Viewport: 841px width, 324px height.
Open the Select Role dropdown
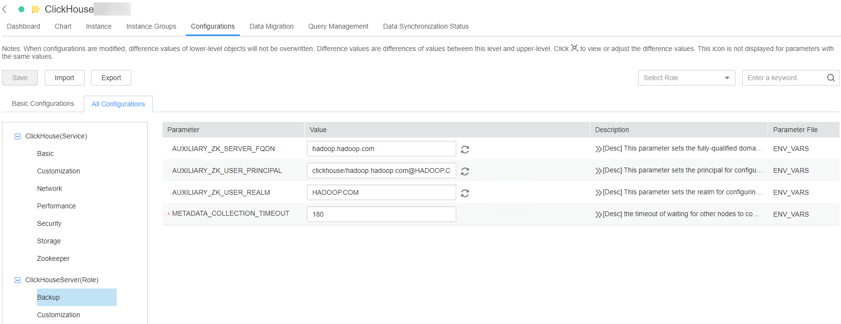pos(687,78)
